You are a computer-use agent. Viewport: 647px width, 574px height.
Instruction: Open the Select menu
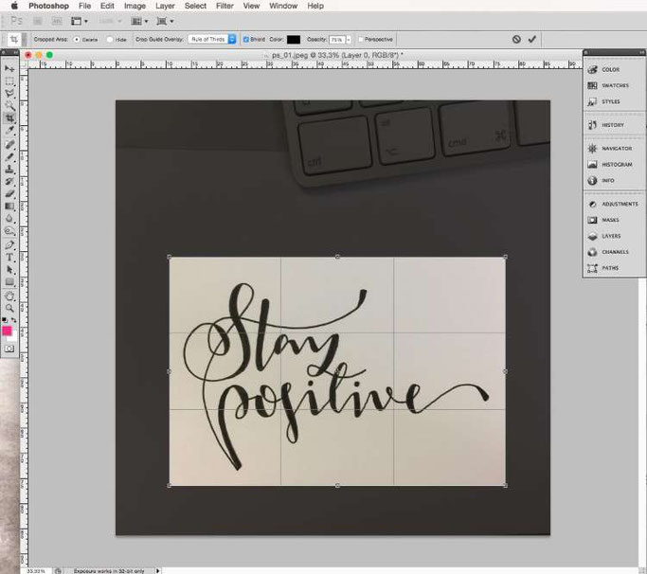tap(195, 6)
